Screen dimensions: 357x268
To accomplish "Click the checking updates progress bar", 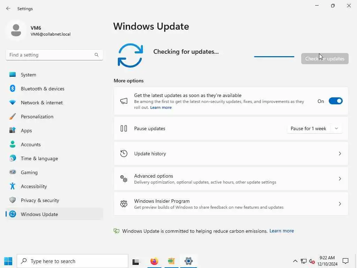I will point(274,57).
